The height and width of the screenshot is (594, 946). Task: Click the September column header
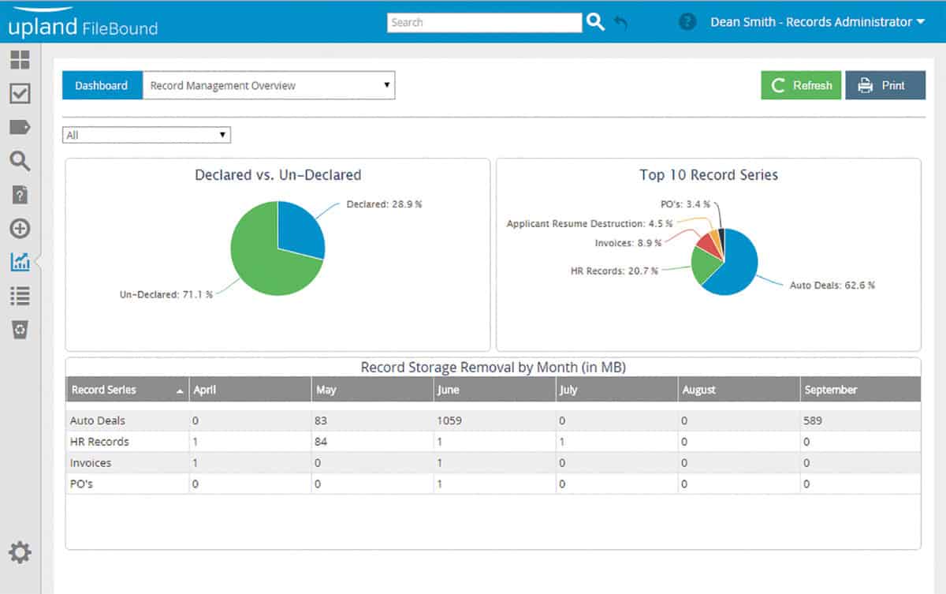[860, 390]
